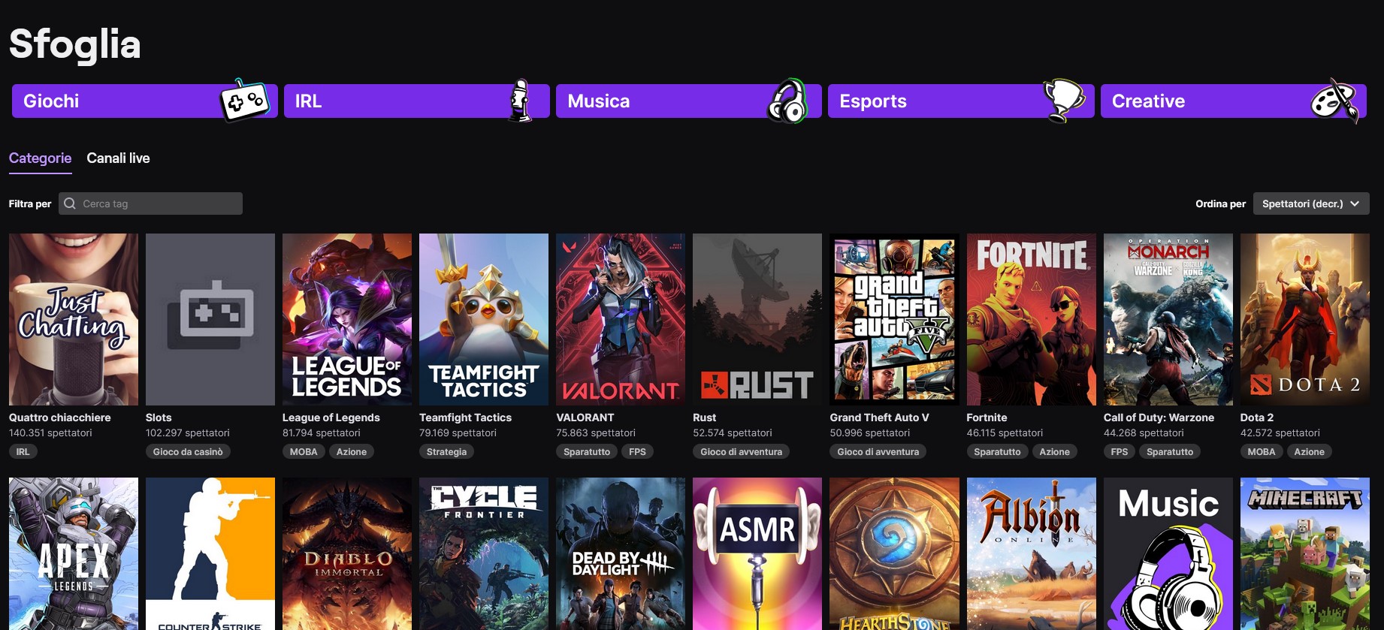The image size is (1384, 630).
Task: Click the magnifier icon in tag search
Action: click(x=70, y=203)
